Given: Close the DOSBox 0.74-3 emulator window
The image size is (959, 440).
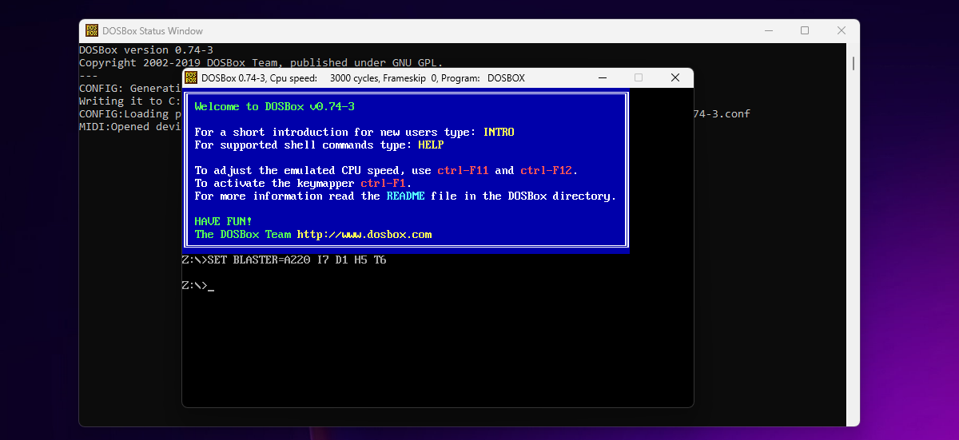Looking at the screenshot, I should (675, 77).
